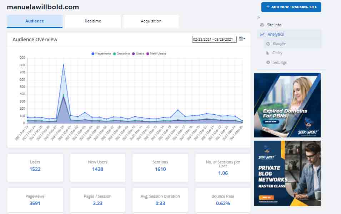The height and width of the screenshot is (214, 341).
Task: Open the Settings gear icon
Action: click(268, 62)
